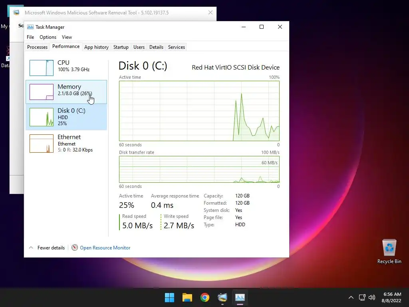Select the Performance tab
Image resolution: width=409 pixels, height=307 pixels.
coord(66,46)
